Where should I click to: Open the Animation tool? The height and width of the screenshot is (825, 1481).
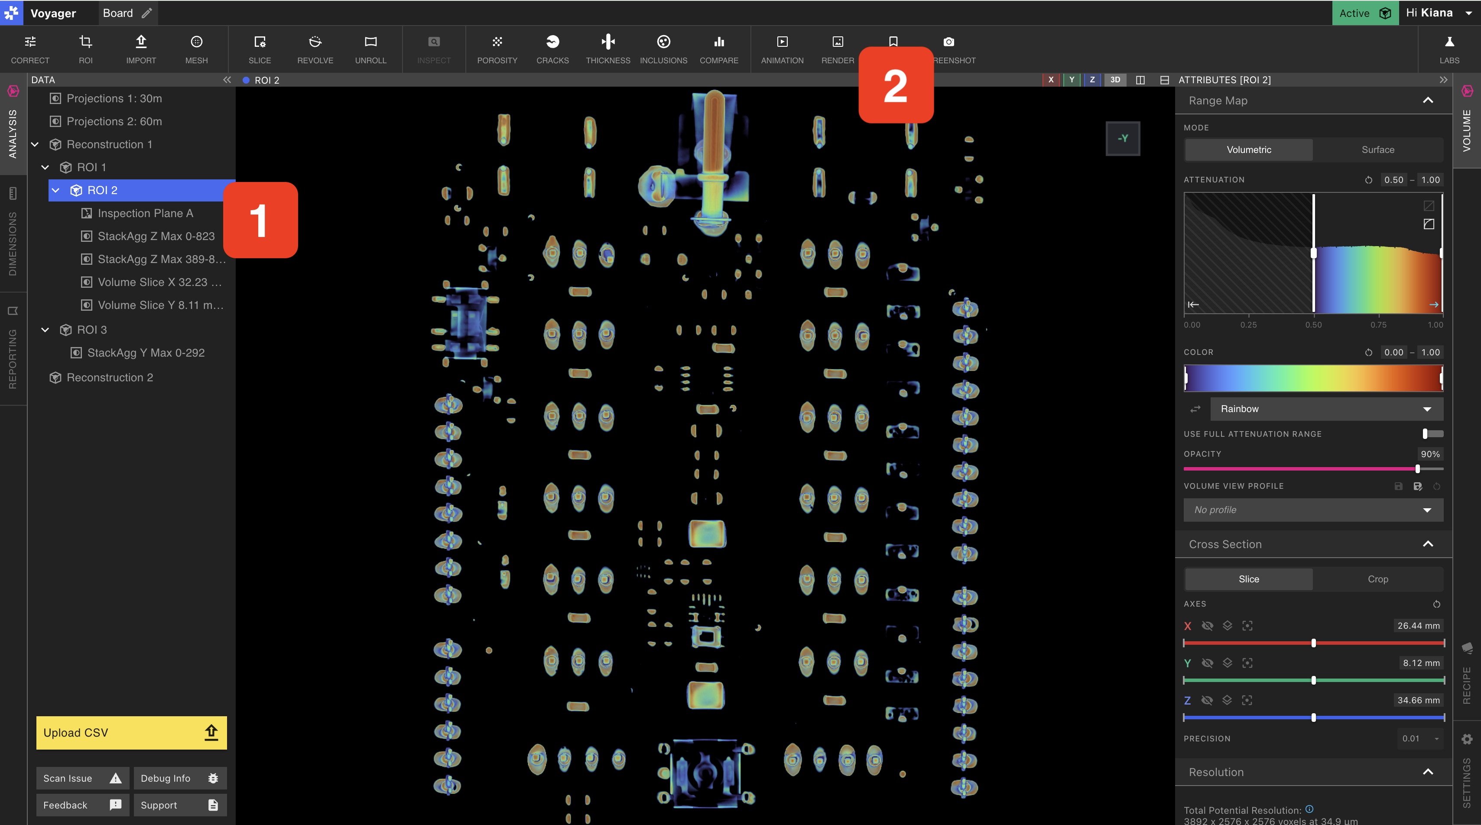click(x=782, y=49)
